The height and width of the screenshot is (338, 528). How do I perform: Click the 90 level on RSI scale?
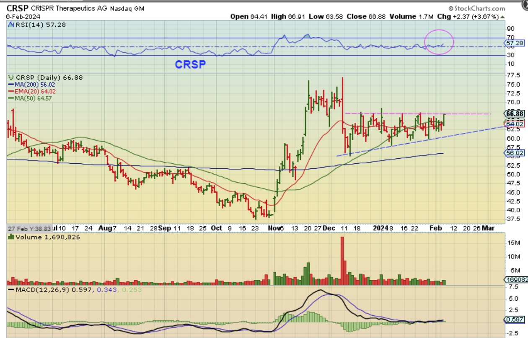[x=511, y=29]
